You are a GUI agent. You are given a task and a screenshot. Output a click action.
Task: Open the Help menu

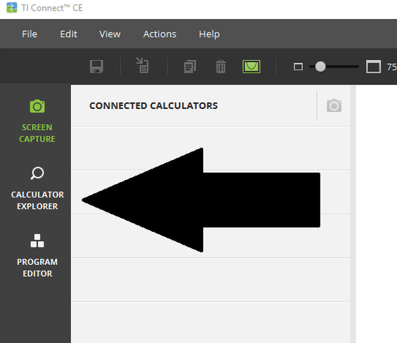click(209, 34)
